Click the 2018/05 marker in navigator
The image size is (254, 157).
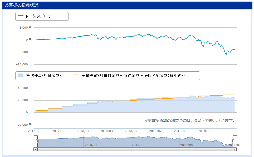coord(138,145)
